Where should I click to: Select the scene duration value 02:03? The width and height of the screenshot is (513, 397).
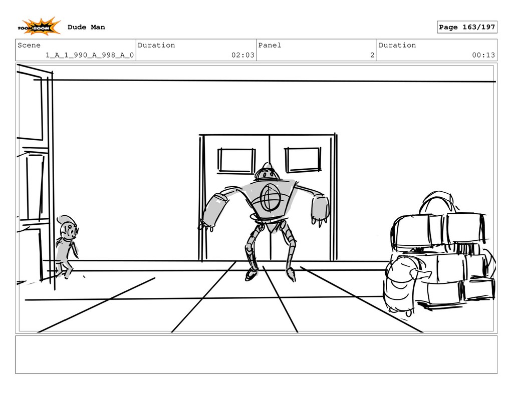coord(243,55)
